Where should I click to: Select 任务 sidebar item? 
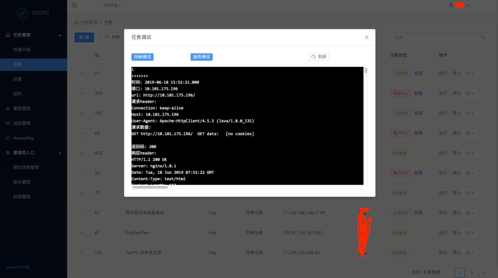pyautogui.click(x=33, y=64)
